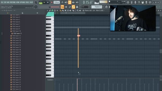The image size is (162, 91).
Task: Open the playlist view icon
Action: coord(106,7)
